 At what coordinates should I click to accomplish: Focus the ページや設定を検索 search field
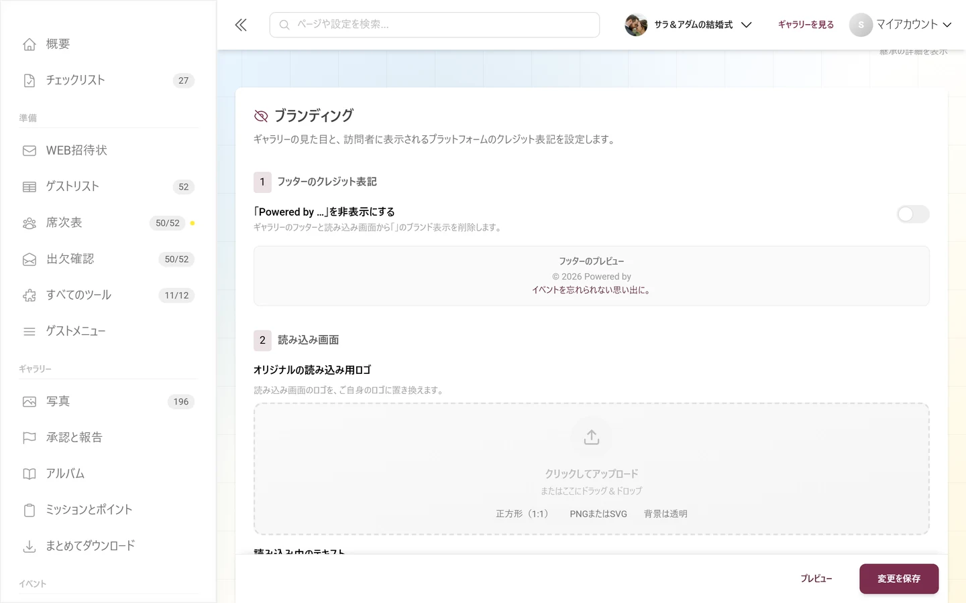pyautogui.click(x=435, y=25)
